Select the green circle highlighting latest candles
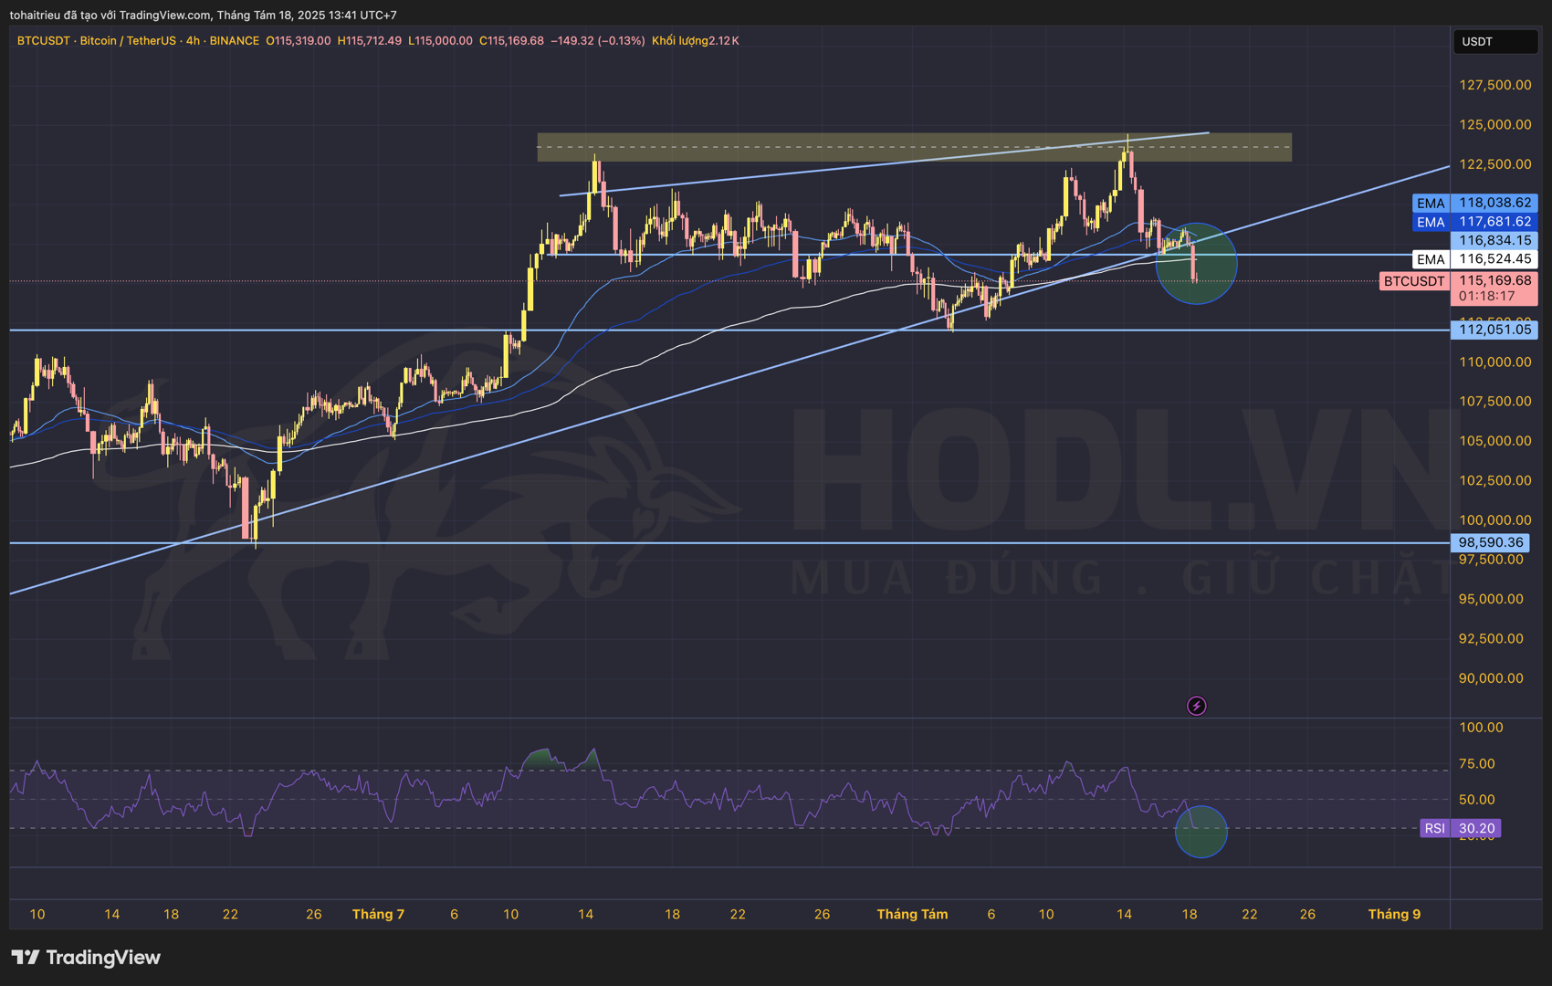The image size is (1552, 986). point(1196,263)
